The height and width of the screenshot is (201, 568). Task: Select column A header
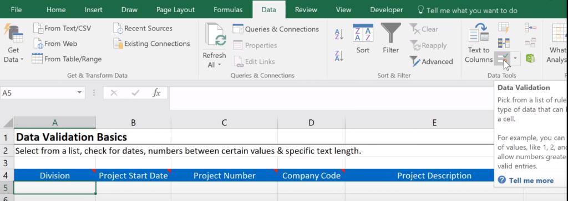(55, 123)
